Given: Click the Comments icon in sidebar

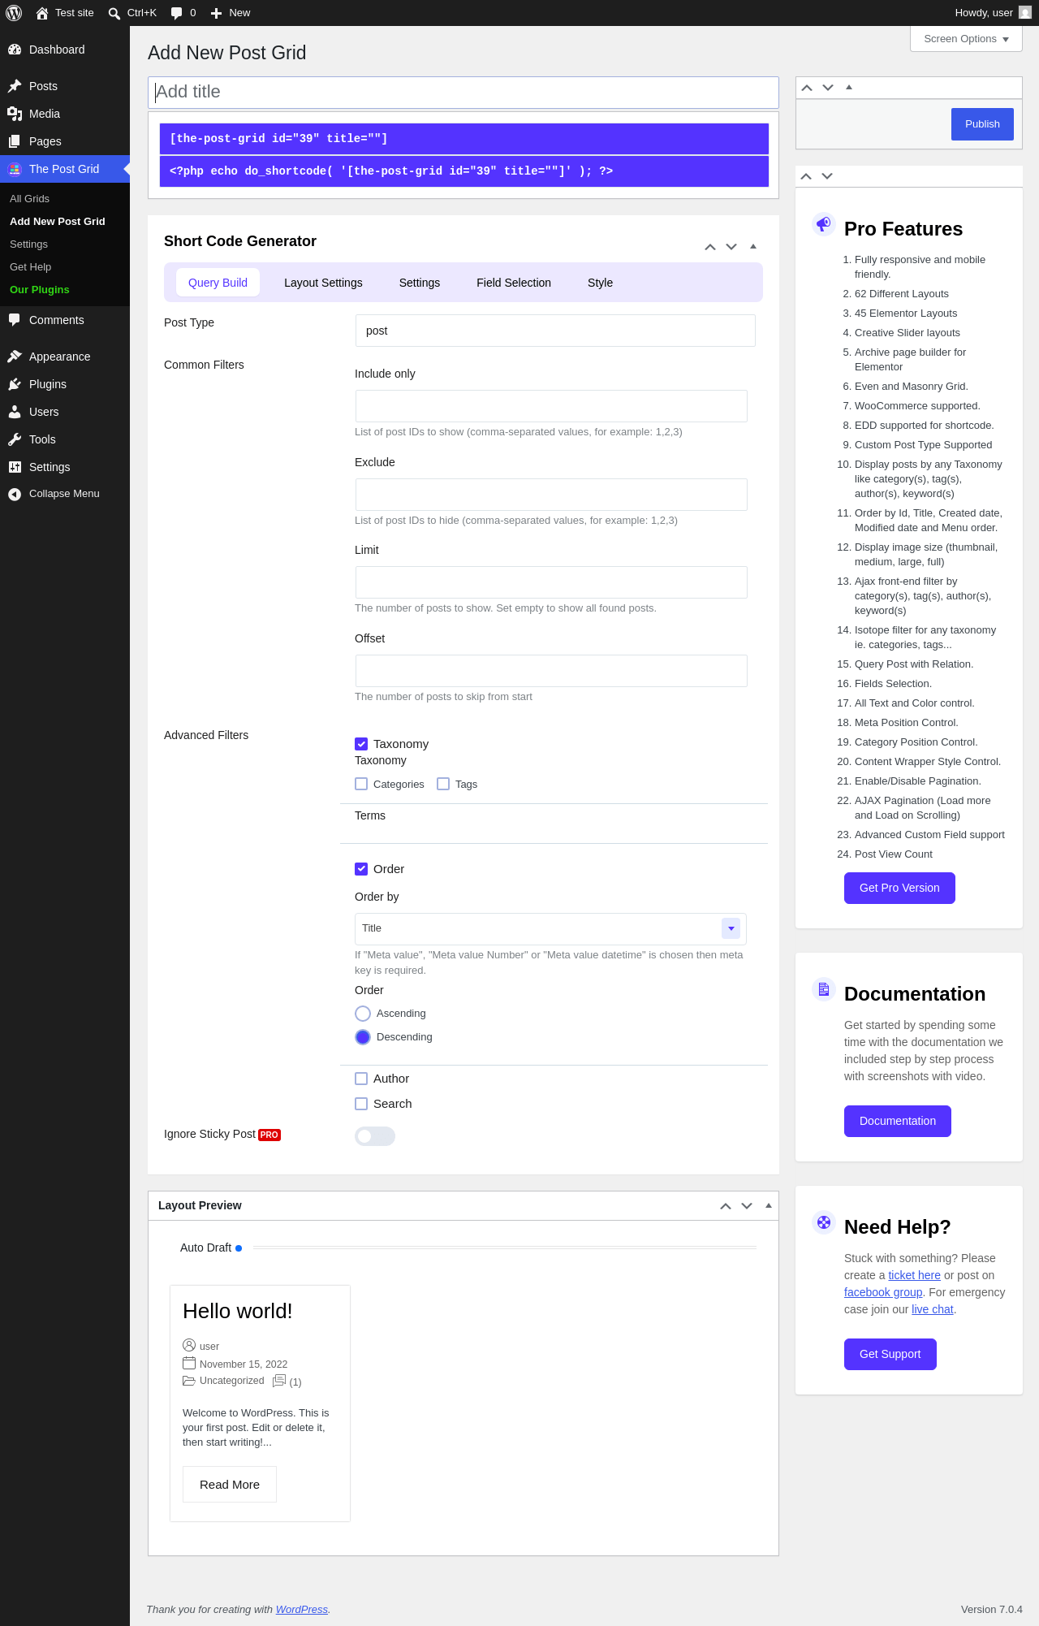Looking at the screenshot, I should coord(15,320).
